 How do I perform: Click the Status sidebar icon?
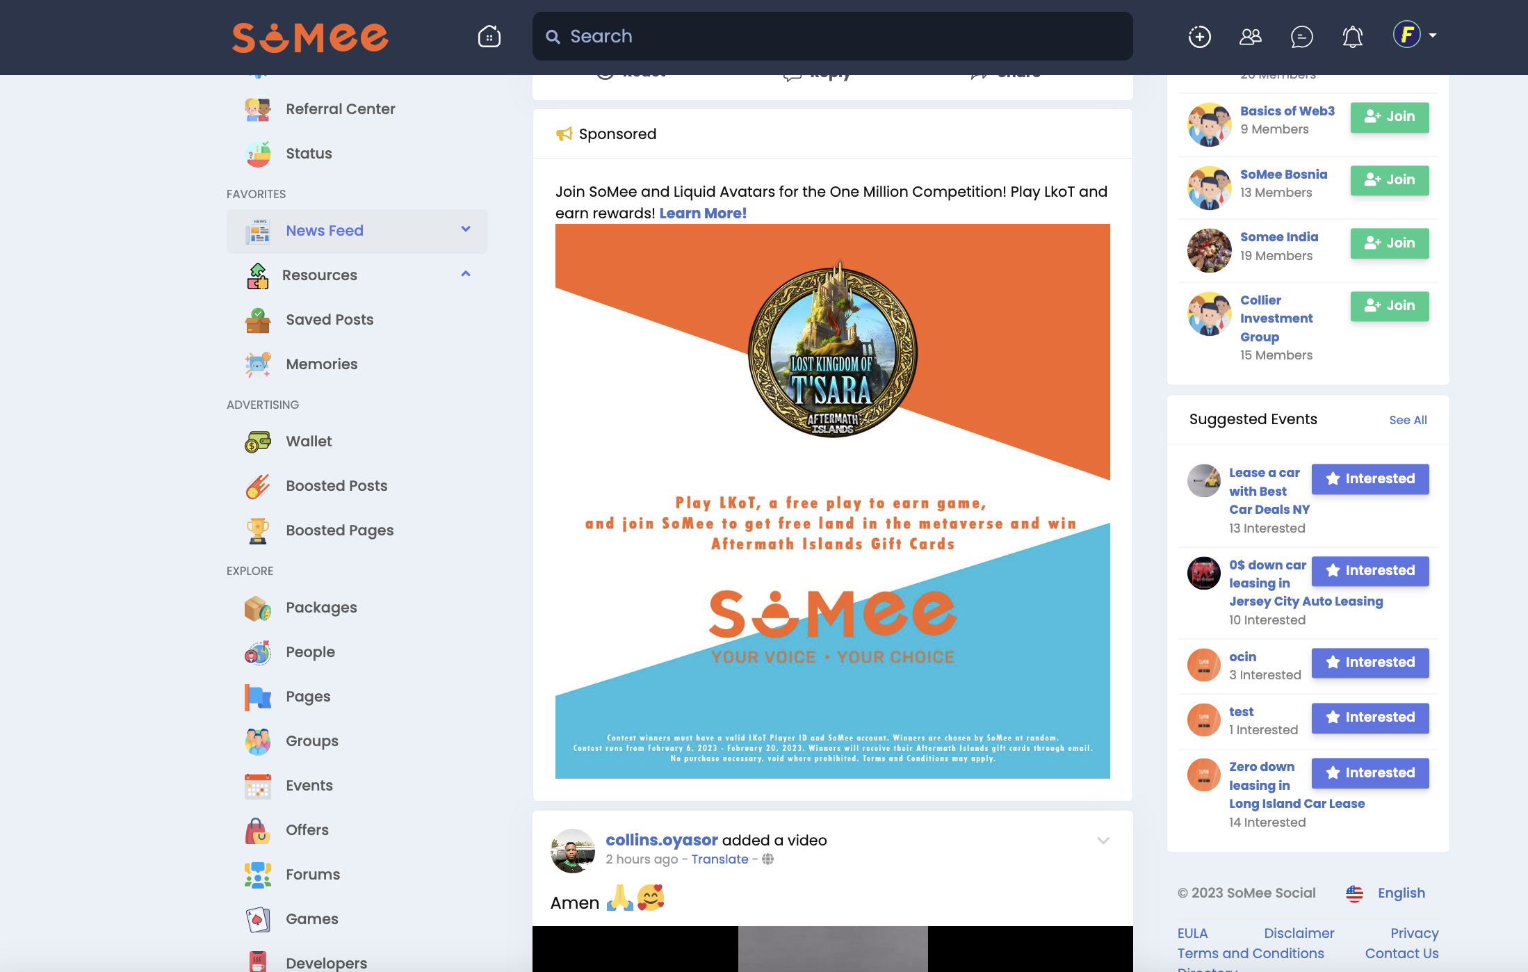pos(258,154)
